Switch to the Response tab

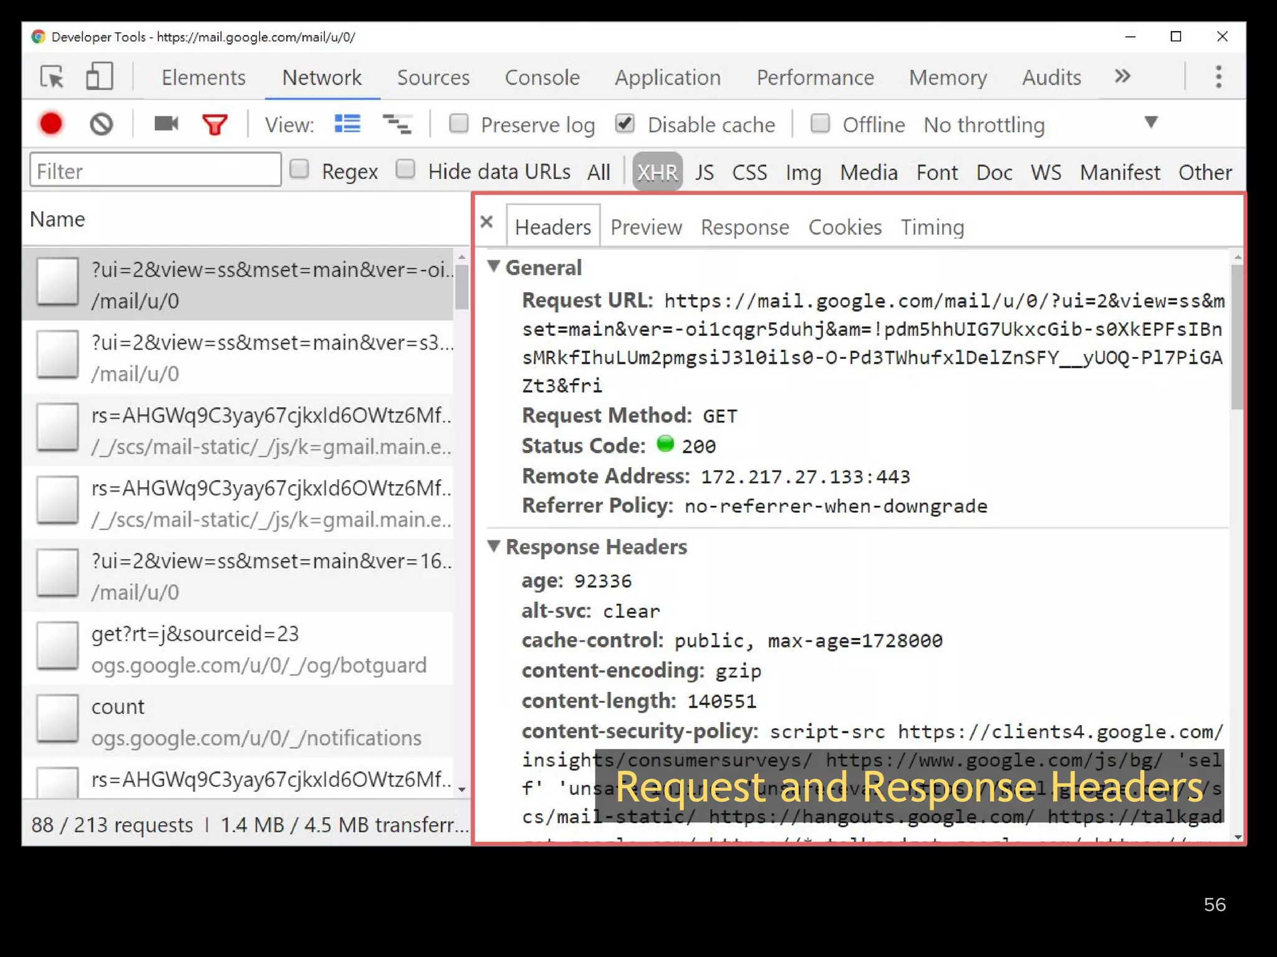click(745, 227)
